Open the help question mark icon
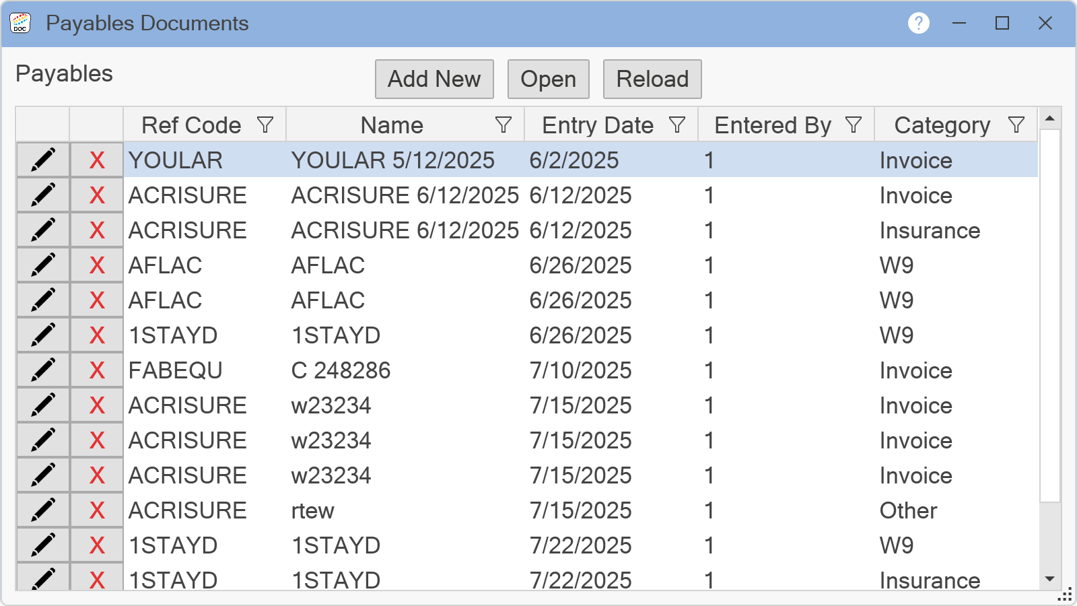 (918, 24)
